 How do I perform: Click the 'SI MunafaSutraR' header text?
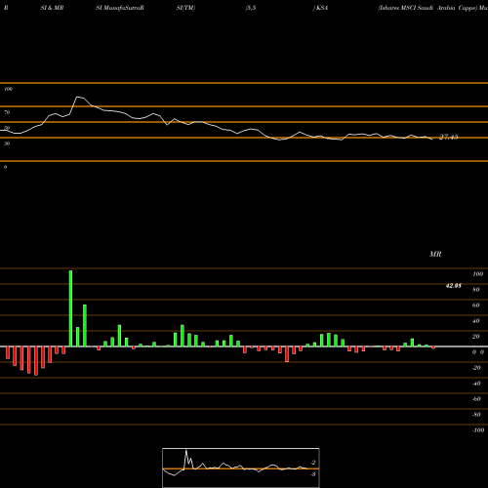(x=120, y=8)
